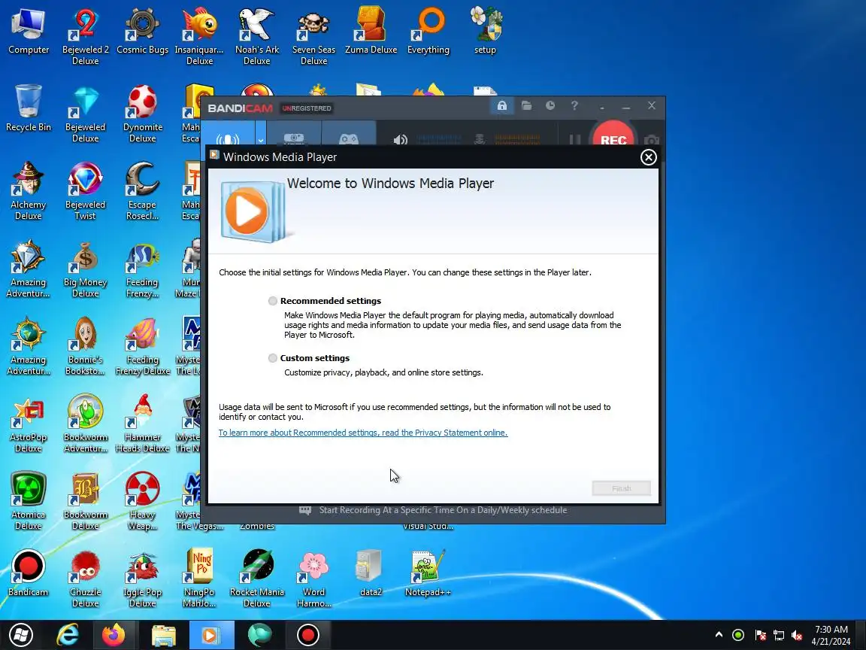Select the Dynomite Deluxe shortcut
Screen dimensions: 866x650
coord(143,114)
